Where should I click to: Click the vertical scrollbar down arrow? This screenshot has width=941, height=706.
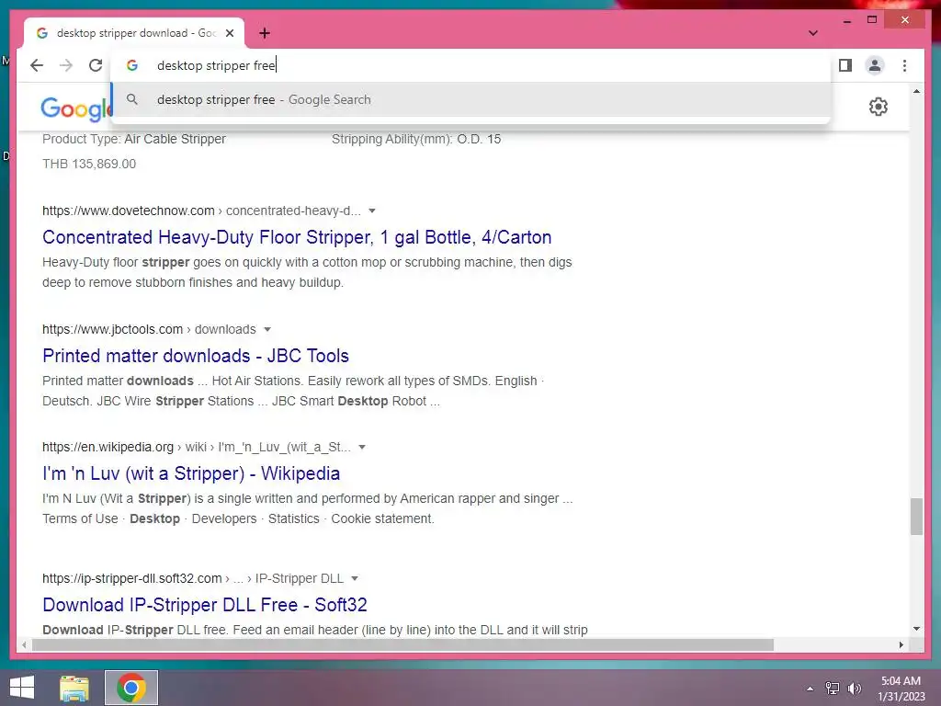click(916, 629)
